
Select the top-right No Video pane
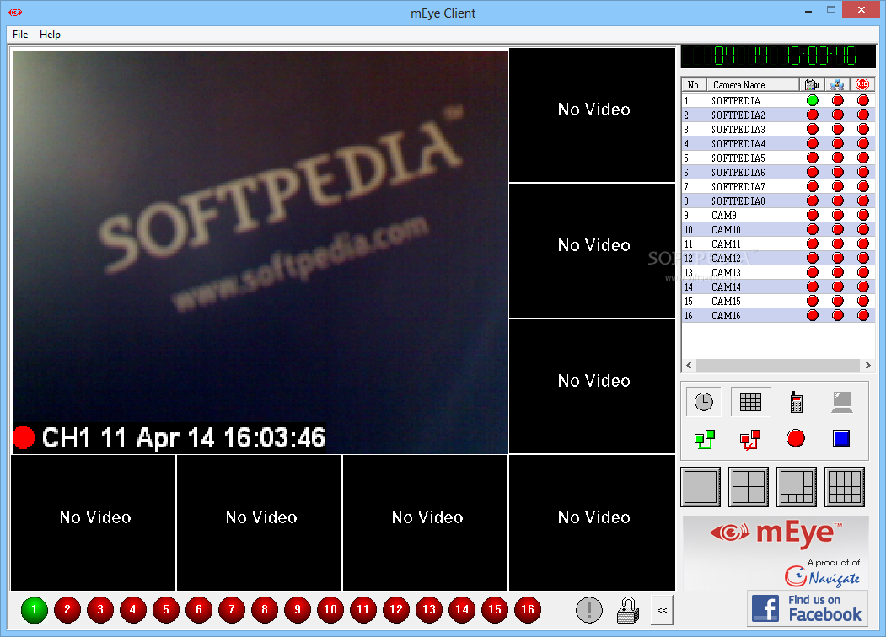point(592,115)
